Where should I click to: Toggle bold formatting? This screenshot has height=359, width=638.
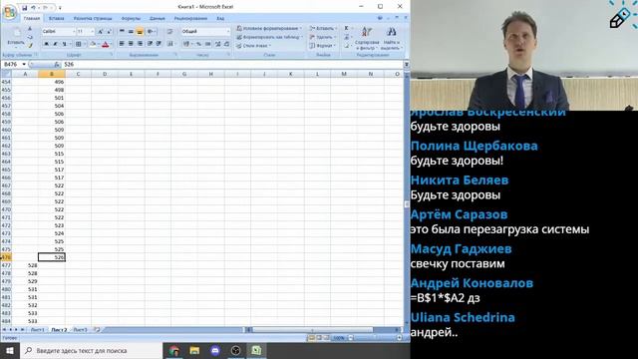click(x=47, y=44)
